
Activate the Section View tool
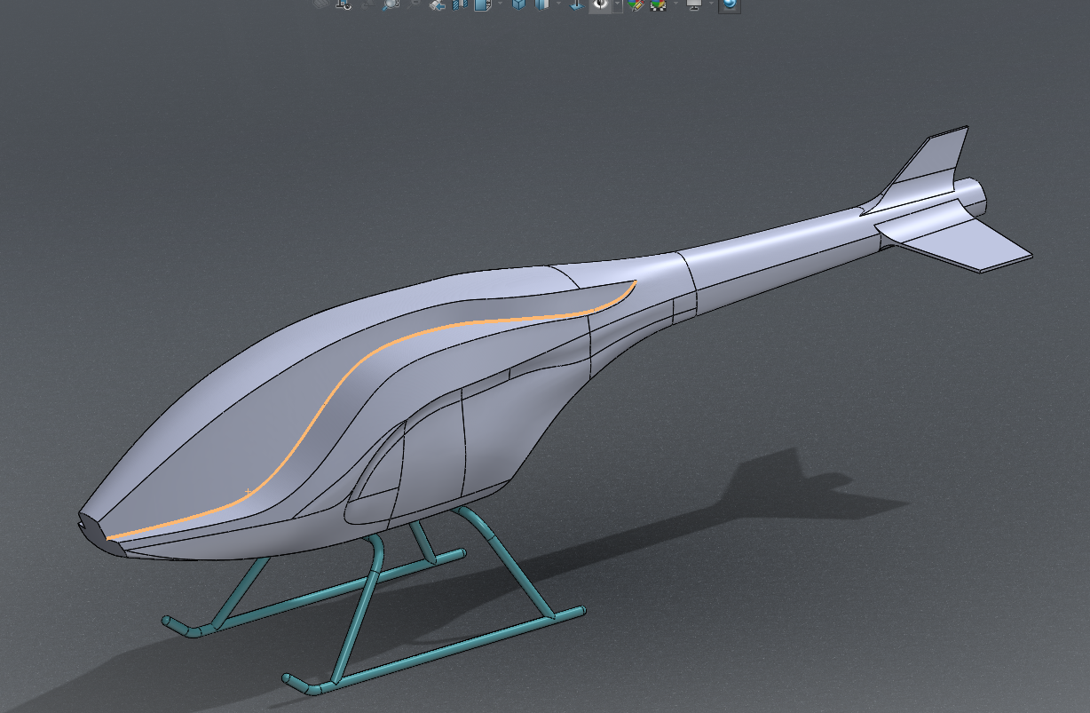(460, 4)
